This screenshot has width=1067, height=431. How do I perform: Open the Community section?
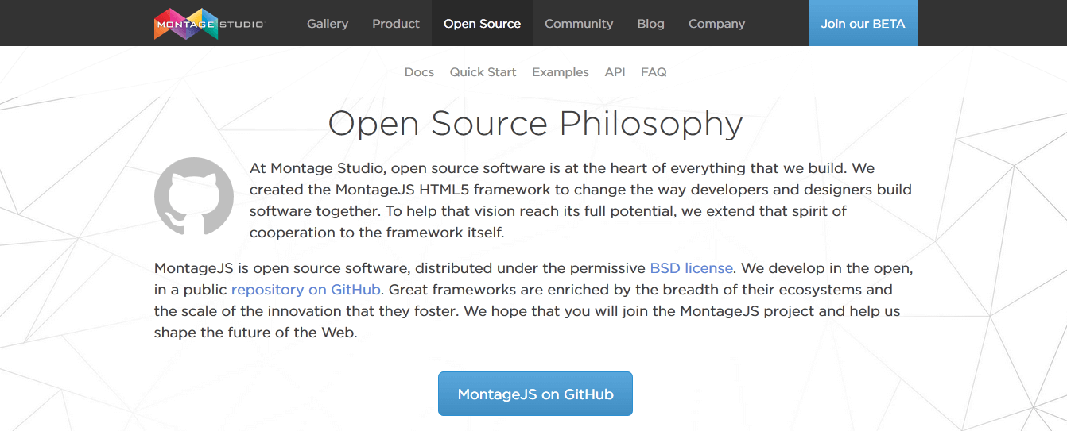(579, 24)
